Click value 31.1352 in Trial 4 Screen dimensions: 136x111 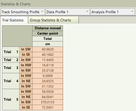(x=48, y=86)
